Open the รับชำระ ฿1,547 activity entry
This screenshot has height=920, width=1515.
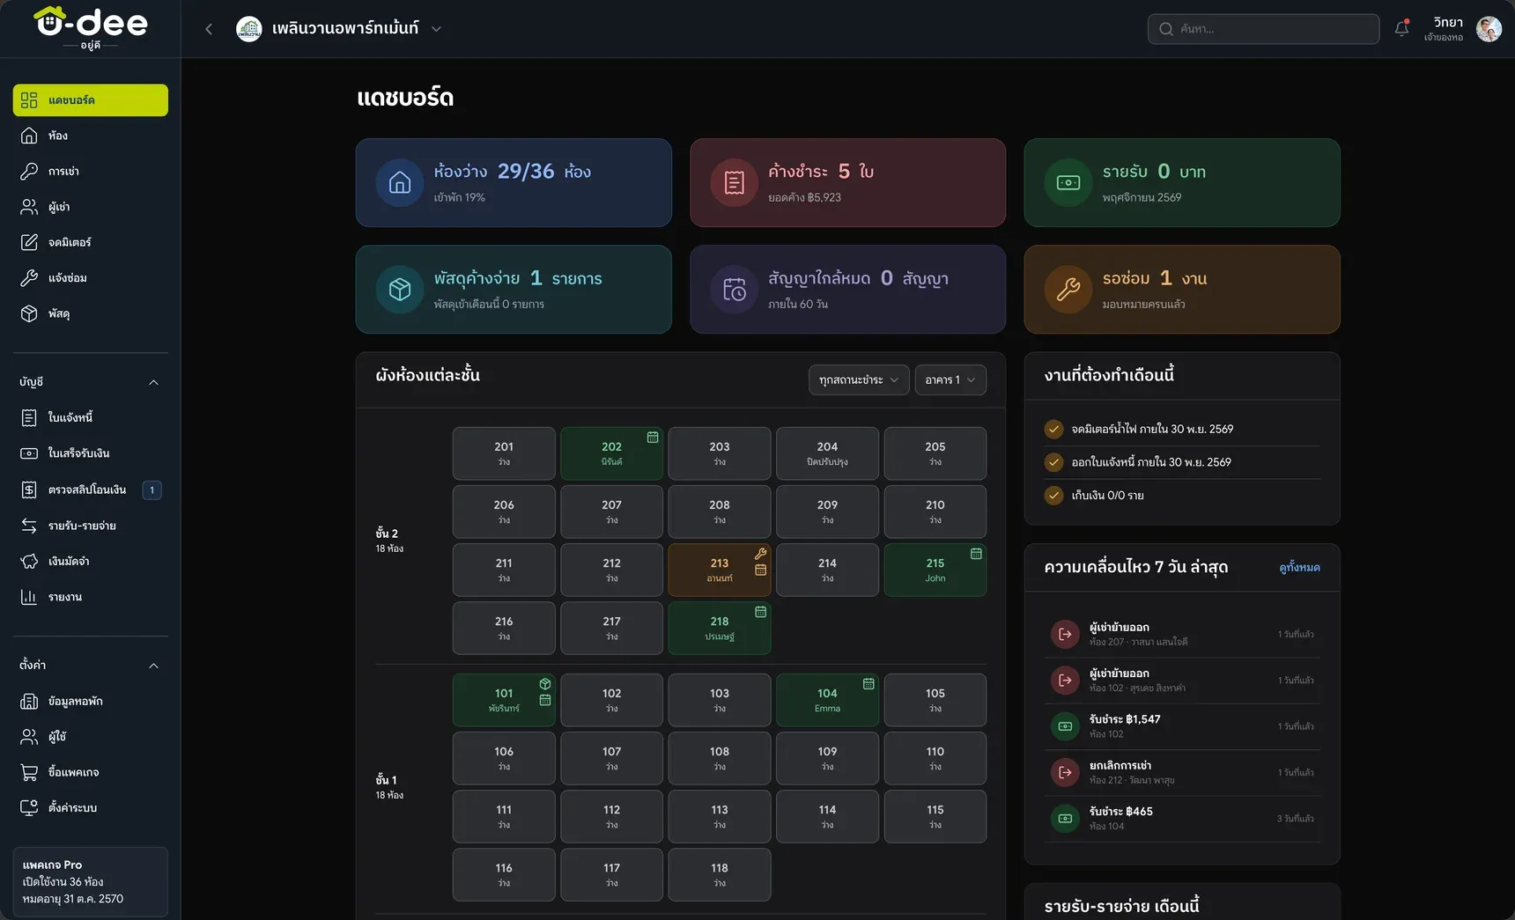click(1182, 726)
